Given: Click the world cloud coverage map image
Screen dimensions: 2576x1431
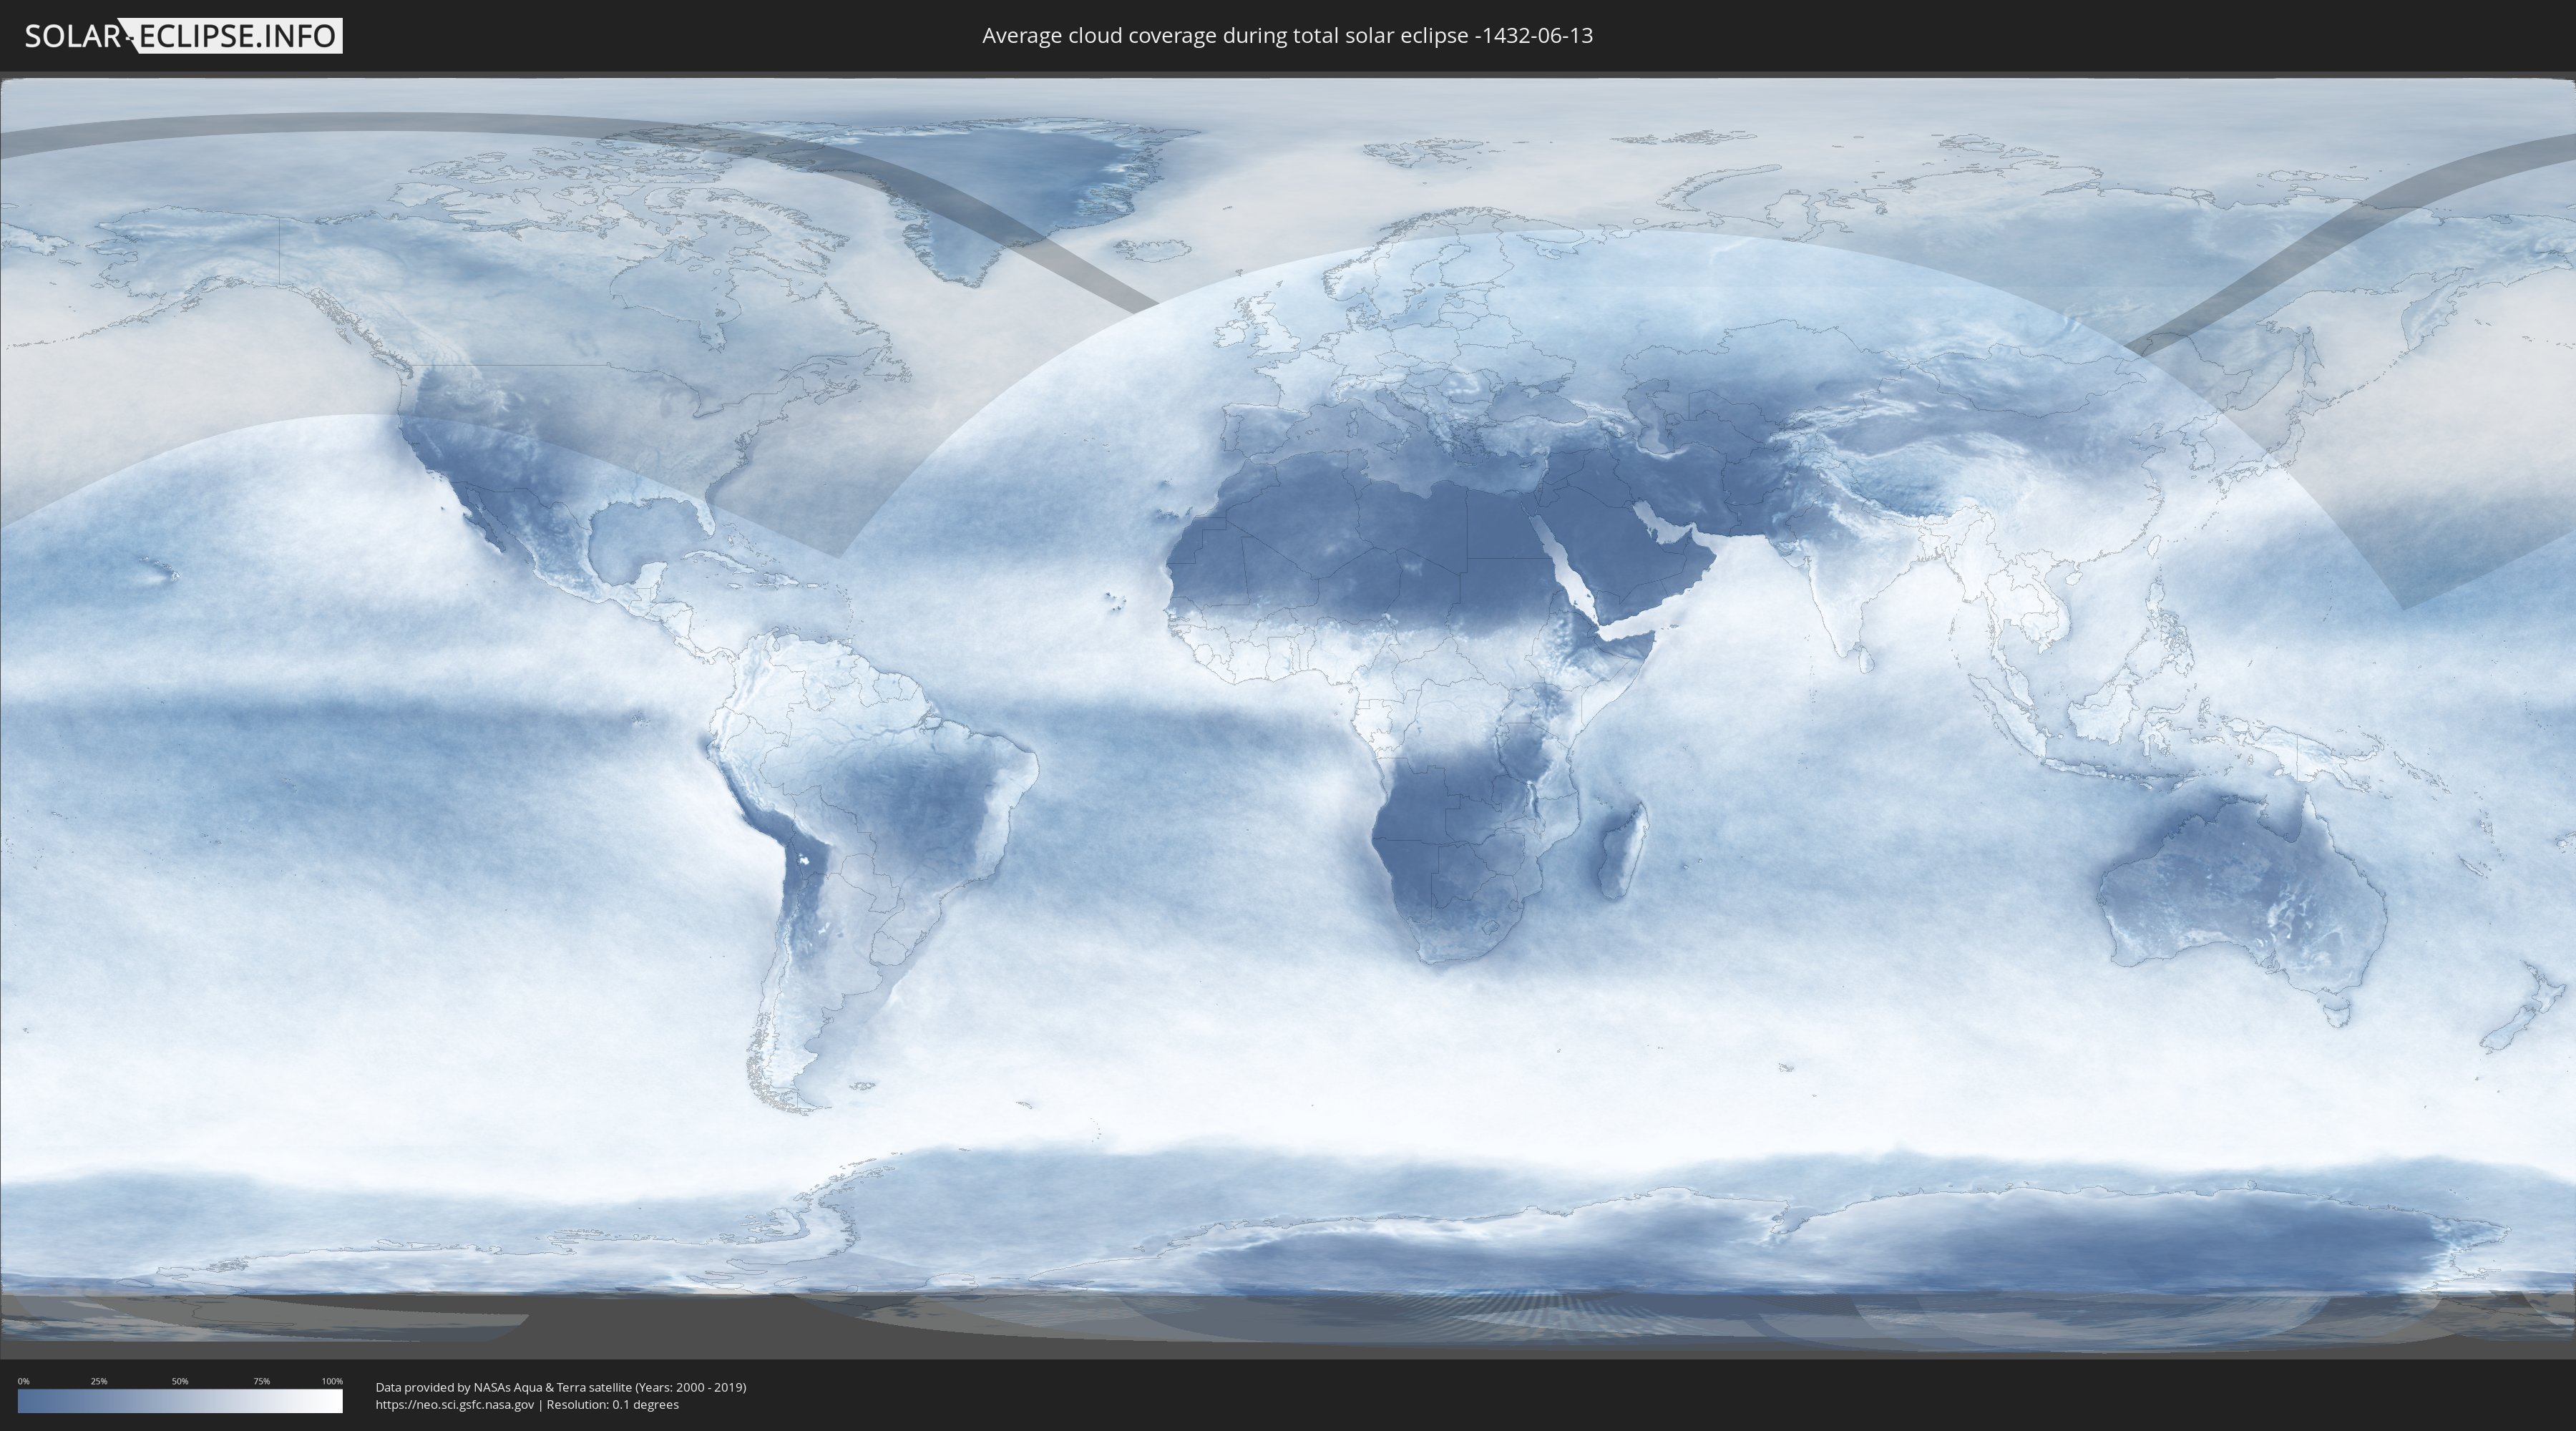Looking at the screenshot, I should click(1288, 715).
